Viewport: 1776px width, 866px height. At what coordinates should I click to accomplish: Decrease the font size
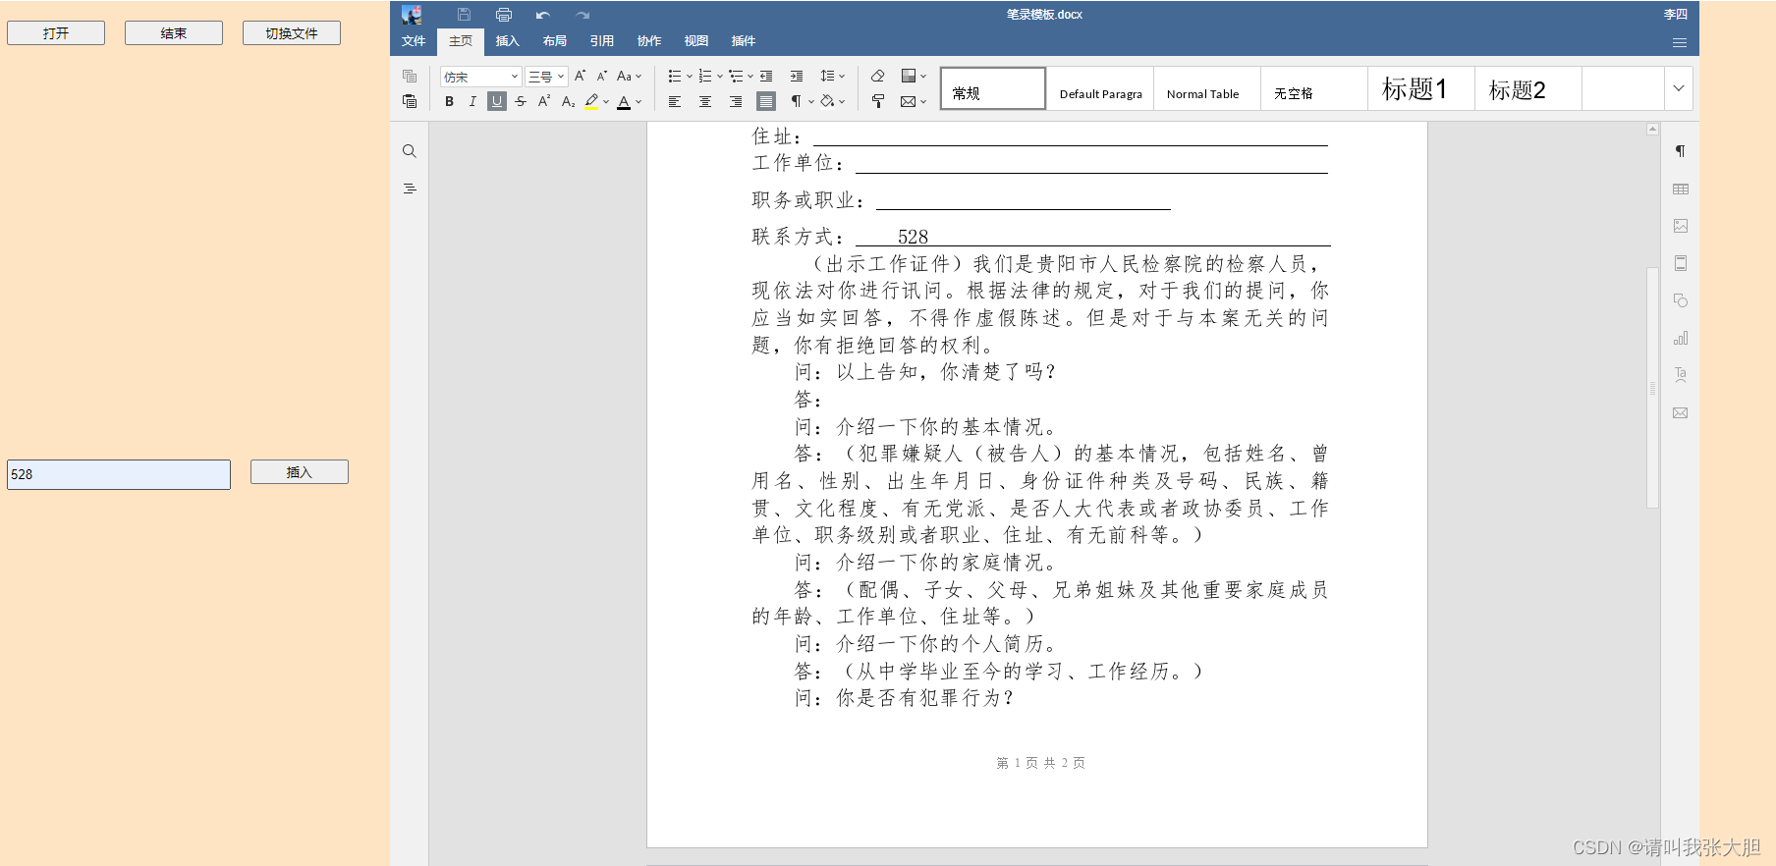click(x=602, y=76)
